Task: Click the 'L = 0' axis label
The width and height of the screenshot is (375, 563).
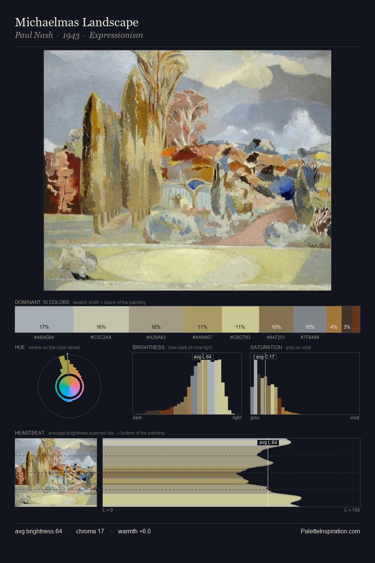Action: 108,510
